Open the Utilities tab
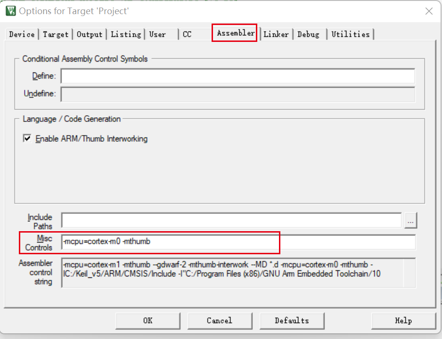 [x=350, y=34]
